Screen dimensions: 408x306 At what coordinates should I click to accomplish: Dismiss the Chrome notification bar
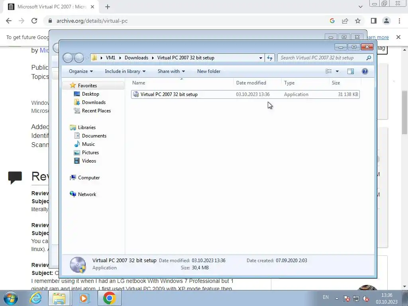(x=398, y=37)
